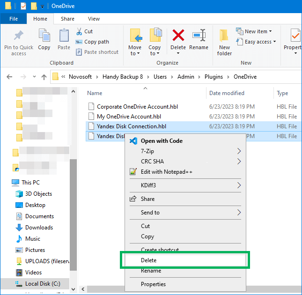The width and height of the screenshot is (302, 295).
Task: Click the navigation pane vertical scrollbar
Action: tap(73, 215)
